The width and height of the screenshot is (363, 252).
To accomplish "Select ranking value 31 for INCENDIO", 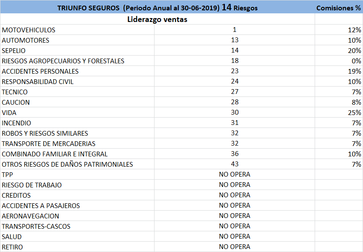I will (x=235, y=123).
